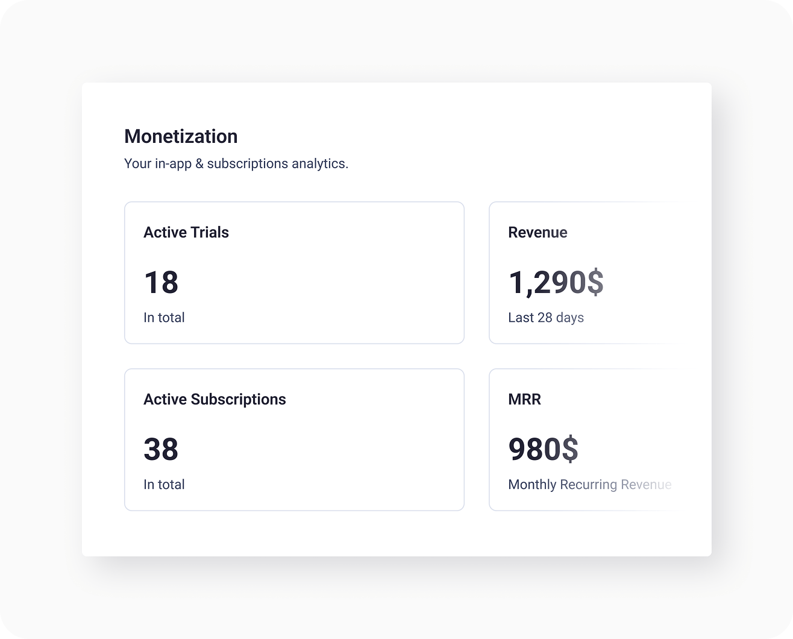Viewport: 793px width, 639px height.
Task: Click the Monthly Recurring Revenue caption
Action: click(589, 485)
